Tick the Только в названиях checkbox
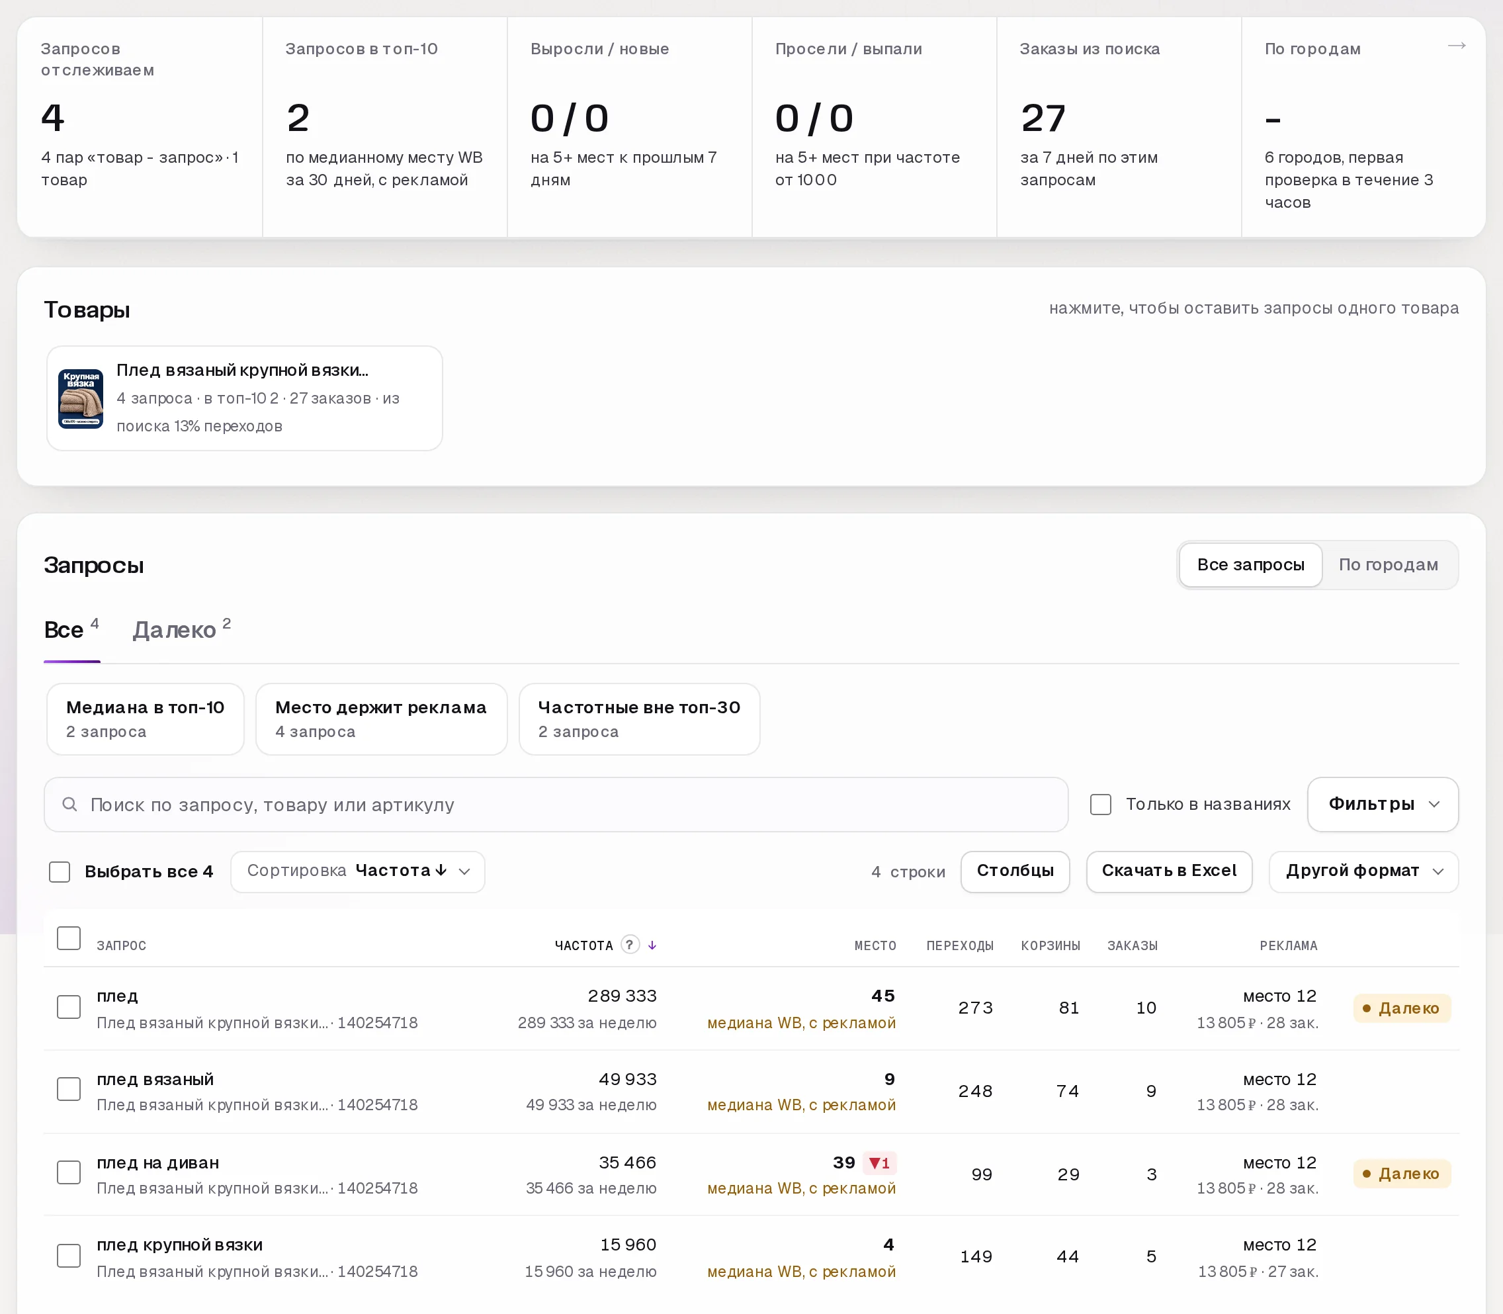 click(1099, 805)
